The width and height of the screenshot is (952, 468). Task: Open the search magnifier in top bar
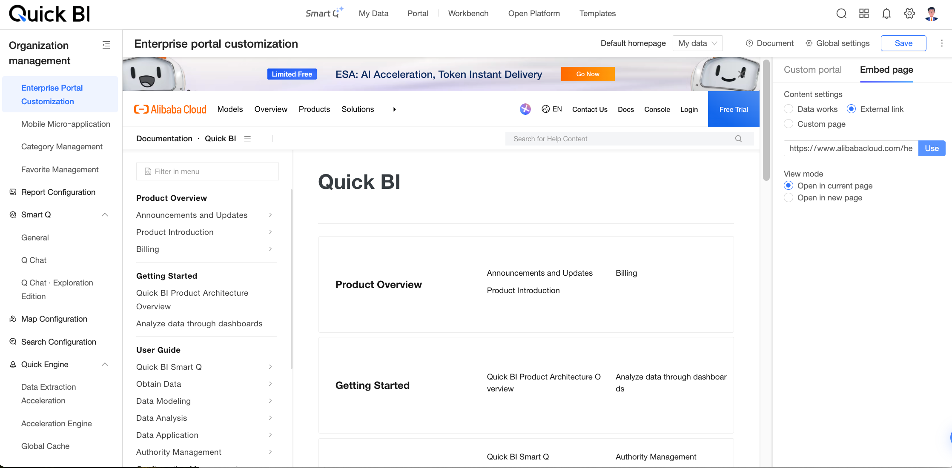(841, 14)
